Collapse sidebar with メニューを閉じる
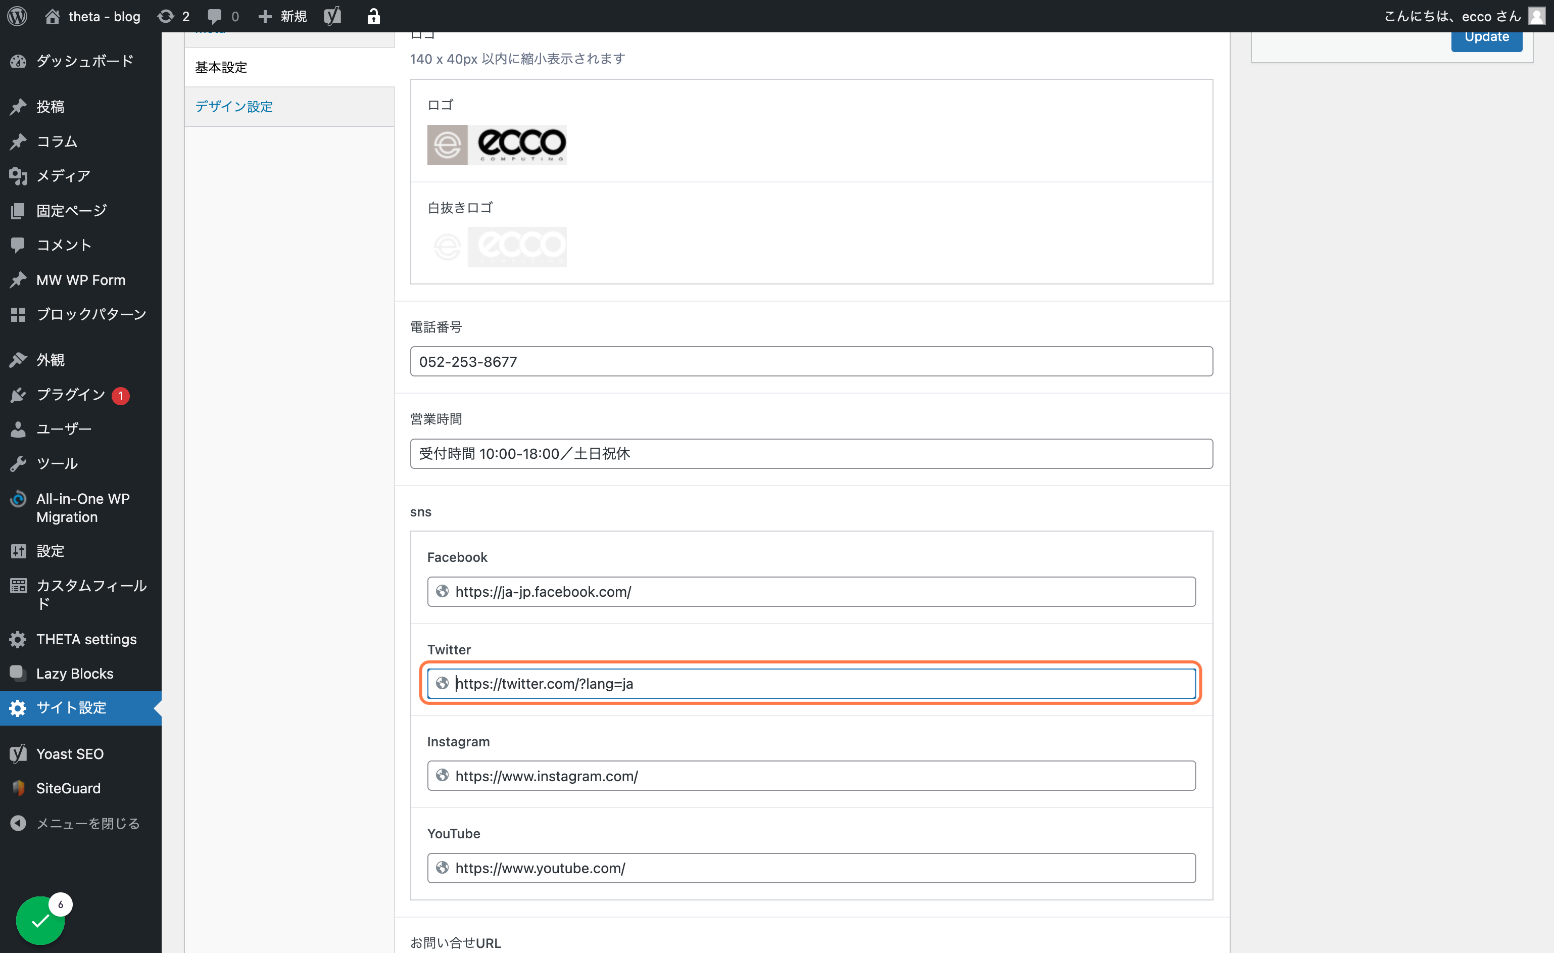The image size is (1554, 953). (81, 823)
